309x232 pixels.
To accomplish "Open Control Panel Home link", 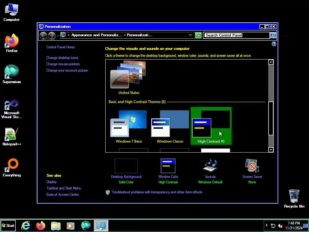I will pyautogui.click(x=60, y=47).
